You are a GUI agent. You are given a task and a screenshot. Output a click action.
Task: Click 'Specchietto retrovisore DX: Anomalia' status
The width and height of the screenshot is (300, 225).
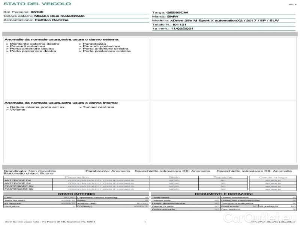tap(172, 171)
